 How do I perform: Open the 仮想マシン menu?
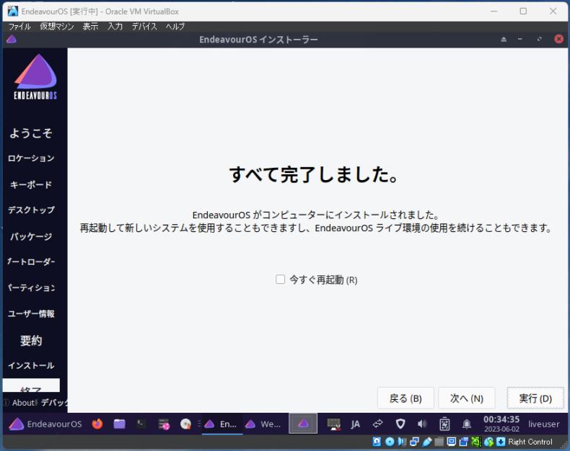coord(57,27)
